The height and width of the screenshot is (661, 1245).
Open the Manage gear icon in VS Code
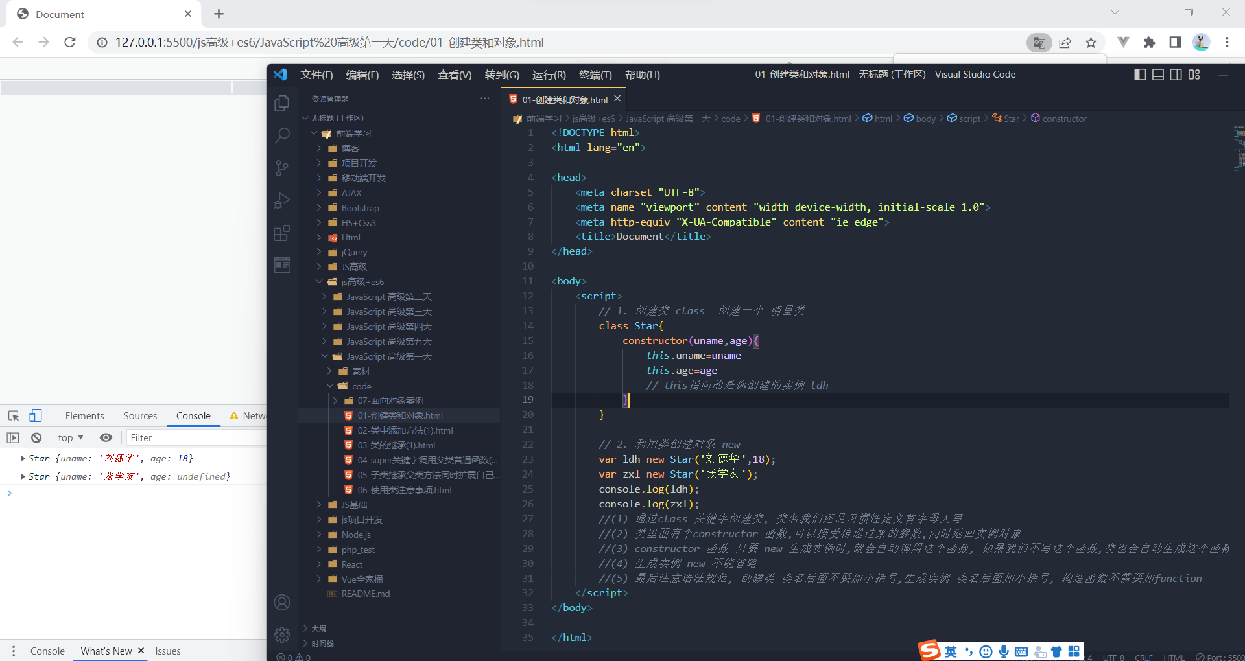click(x=282, y=634)
